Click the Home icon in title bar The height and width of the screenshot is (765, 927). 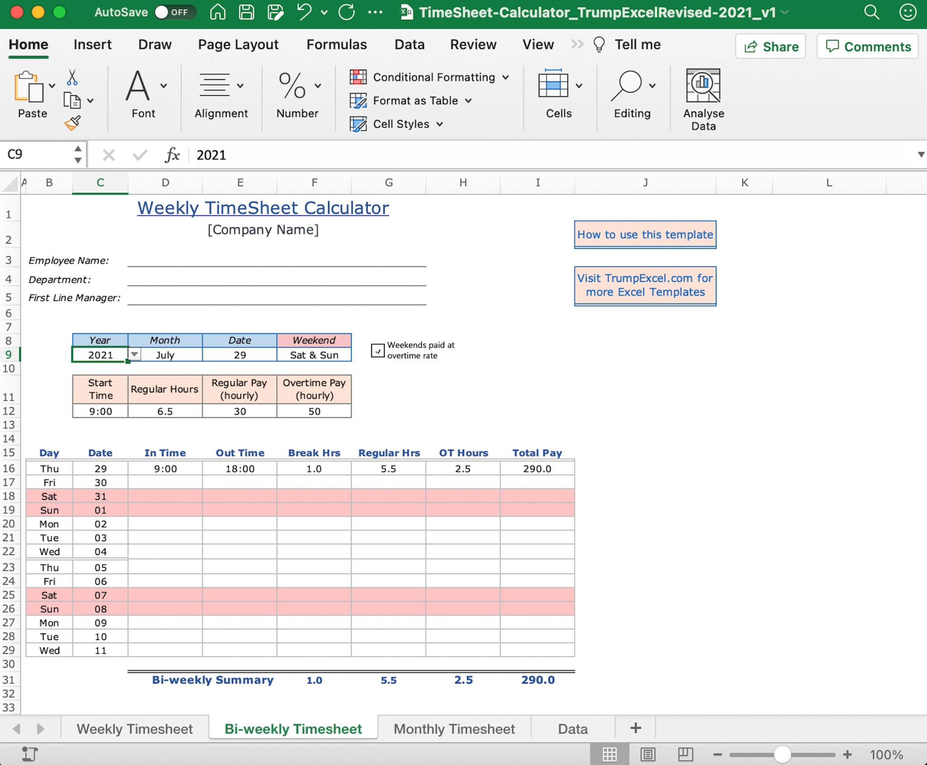click(x=218, y=12)
